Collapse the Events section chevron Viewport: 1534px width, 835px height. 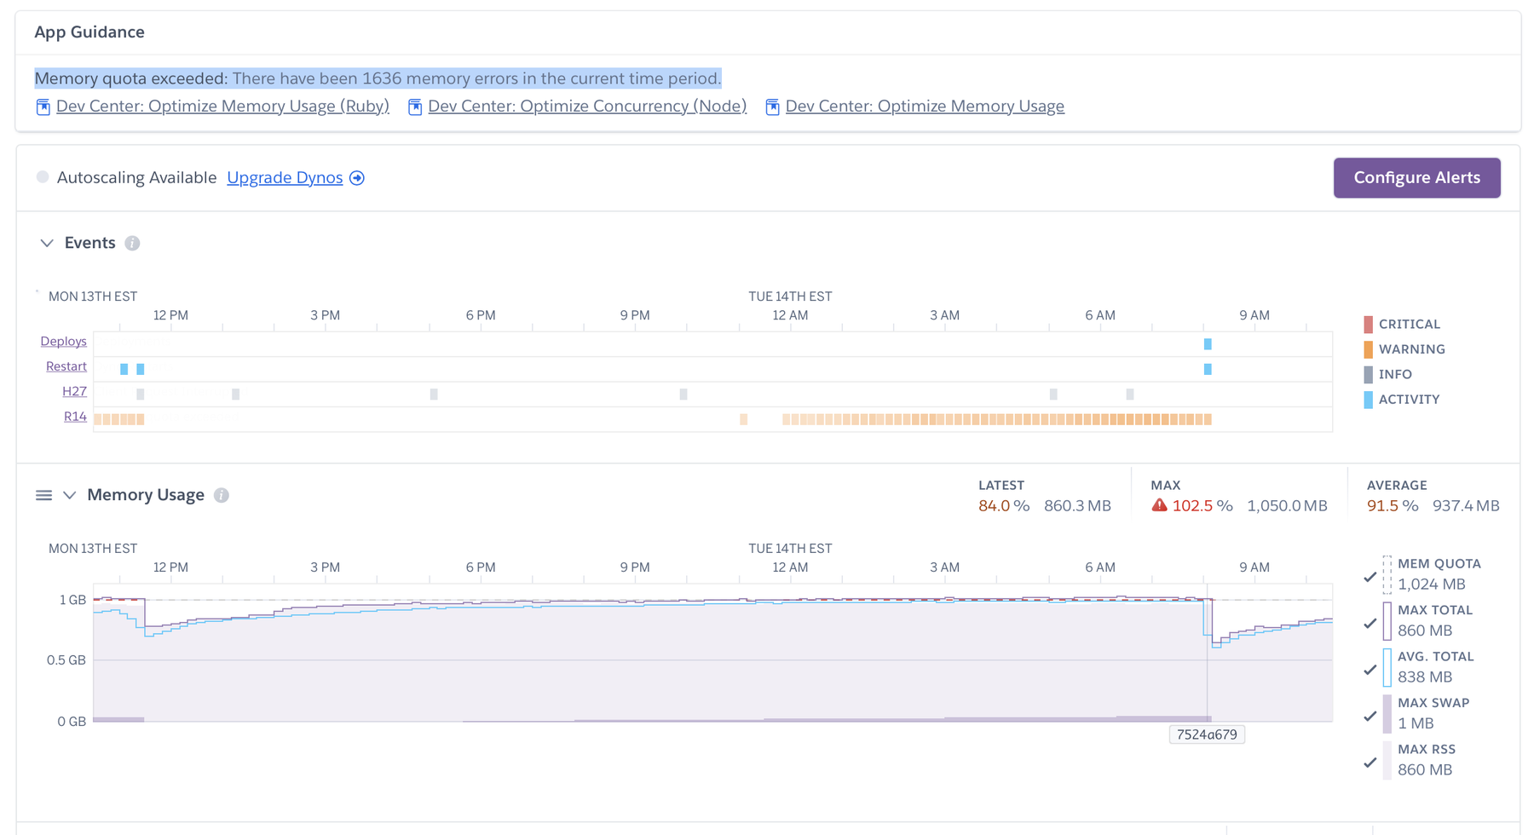coord(47,243)
